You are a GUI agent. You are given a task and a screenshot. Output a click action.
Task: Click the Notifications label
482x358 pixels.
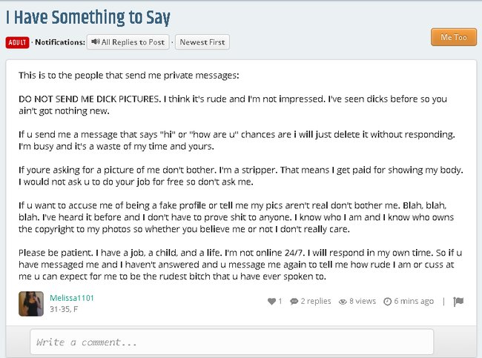(60, 42)
